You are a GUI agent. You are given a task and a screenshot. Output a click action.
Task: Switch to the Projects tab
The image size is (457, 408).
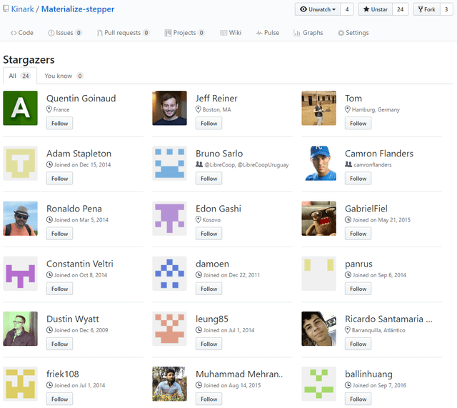(184, 33)
